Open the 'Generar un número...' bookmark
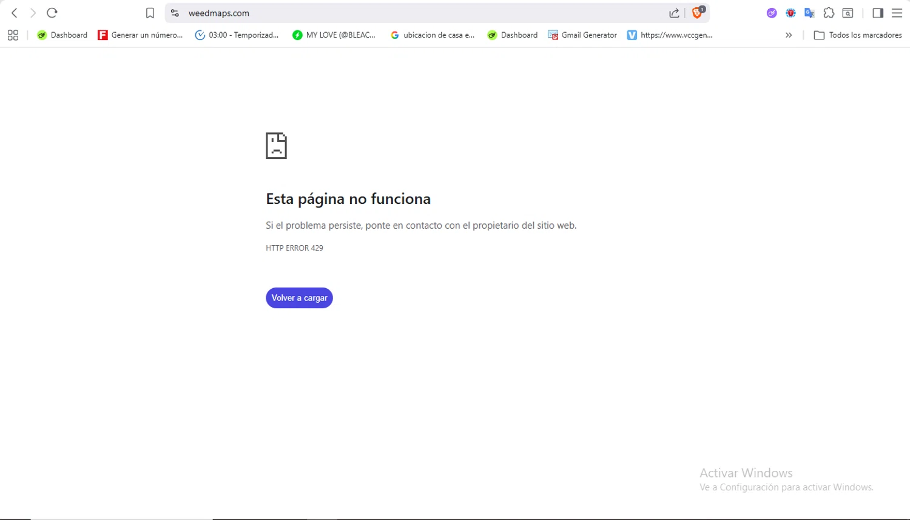This screenshot has width=910, height=520. click(x=140, y=35)
